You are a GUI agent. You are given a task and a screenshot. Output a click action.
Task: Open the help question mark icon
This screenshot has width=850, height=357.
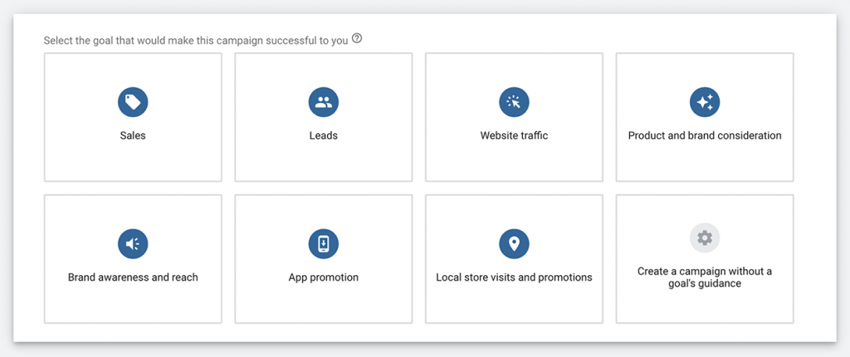click(357, 39)
